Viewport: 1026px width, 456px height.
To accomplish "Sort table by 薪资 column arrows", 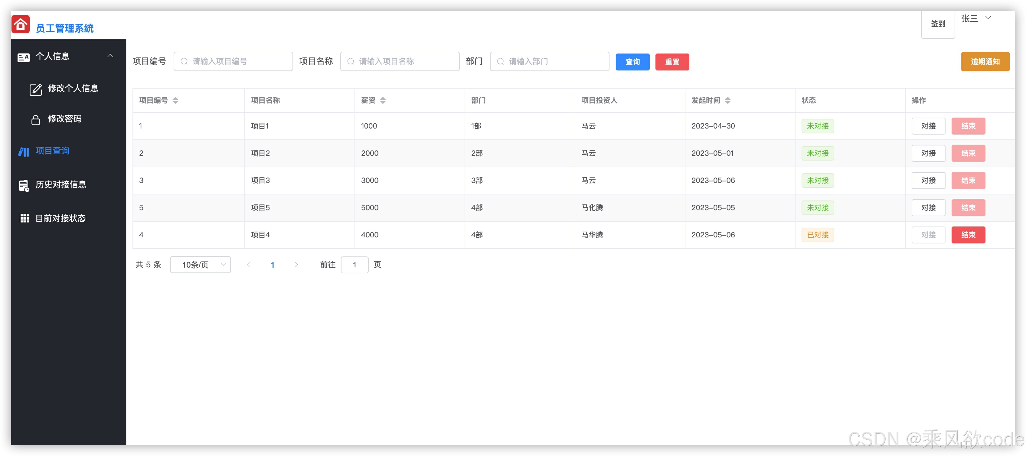I will [x=383, y=100].
